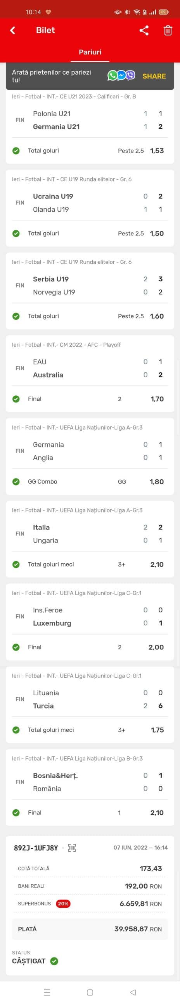
Task: Open the Polonia U21 vs Germania U21 match
Action: 90,120
